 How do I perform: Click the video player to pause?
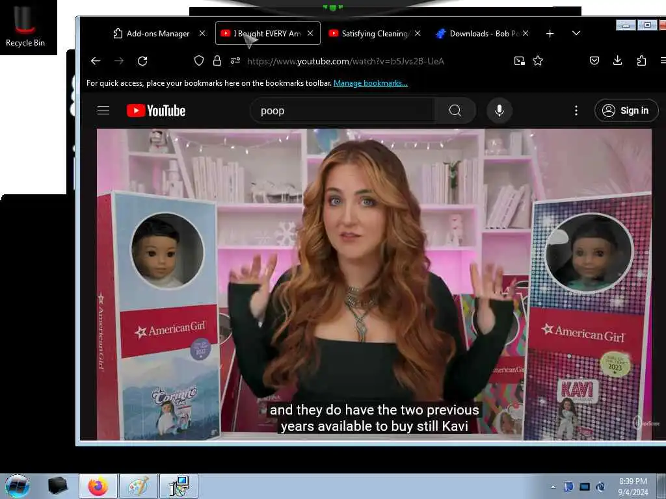click(374, 285)
